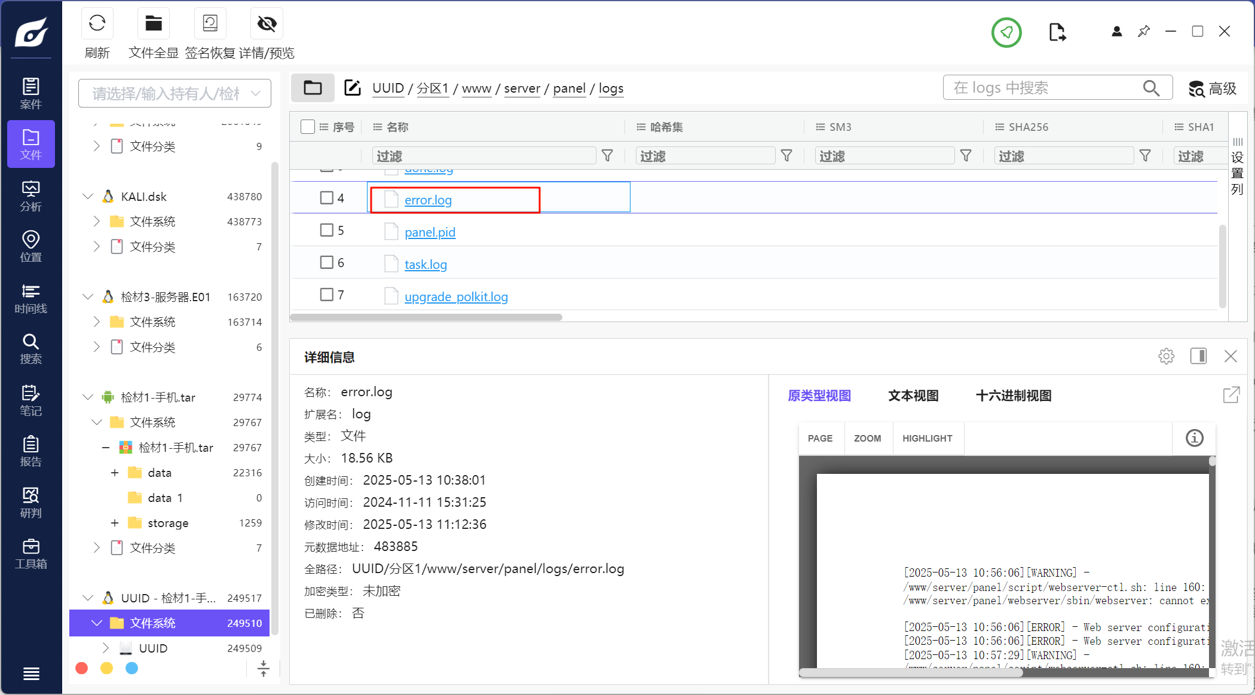
Task: Open 高级 advanced search
Action: (1212, 88)
